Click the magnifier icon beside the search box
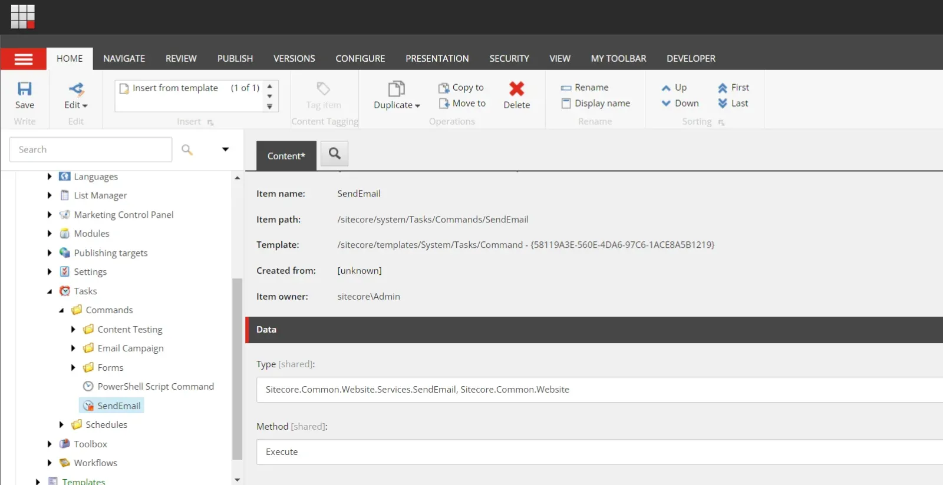The image size is (943, 485). pos(187,150)
